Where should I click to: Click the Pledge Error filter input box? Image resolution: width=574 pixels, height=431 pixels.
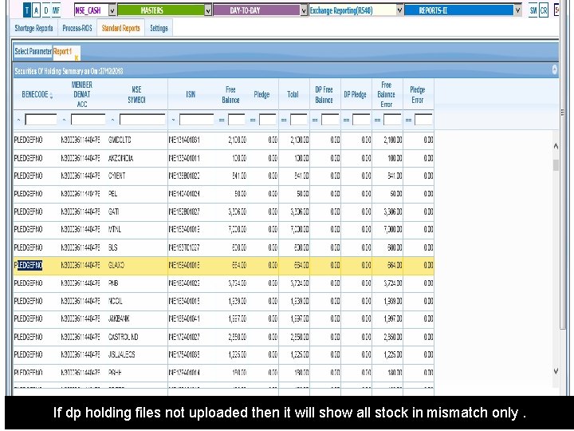pyautogui.click(x=423, y=120)
